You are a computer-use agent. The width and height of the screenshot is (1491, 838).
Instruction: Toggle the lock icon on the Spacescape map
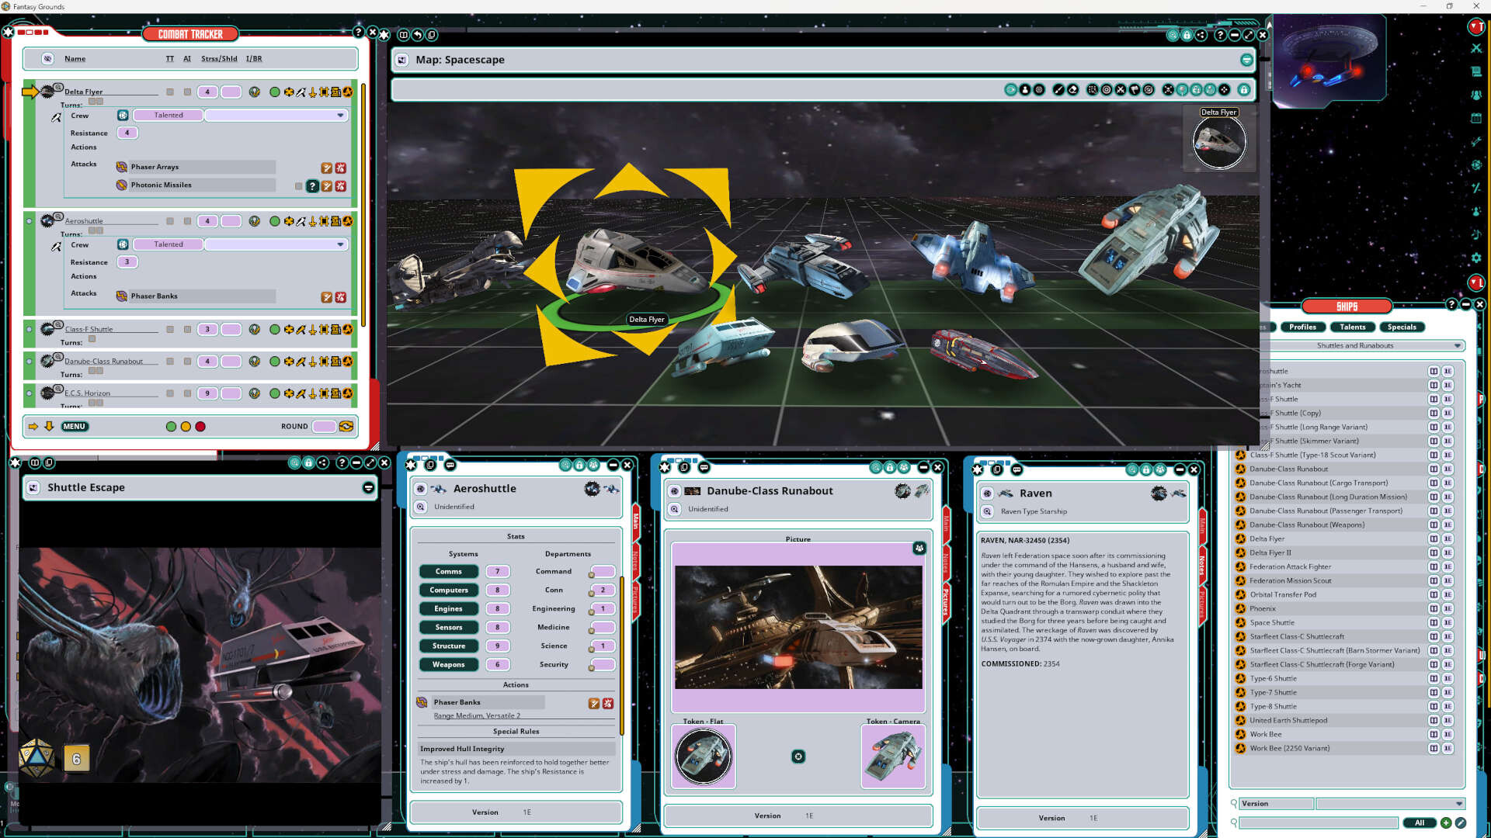coord(1244,90)
